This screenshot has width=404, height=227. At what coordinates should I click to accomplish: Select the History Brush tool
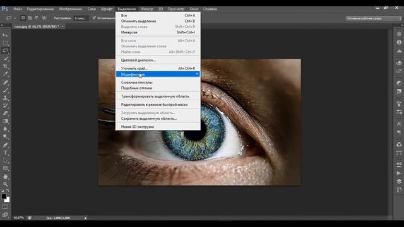click(x=5, y=105)
